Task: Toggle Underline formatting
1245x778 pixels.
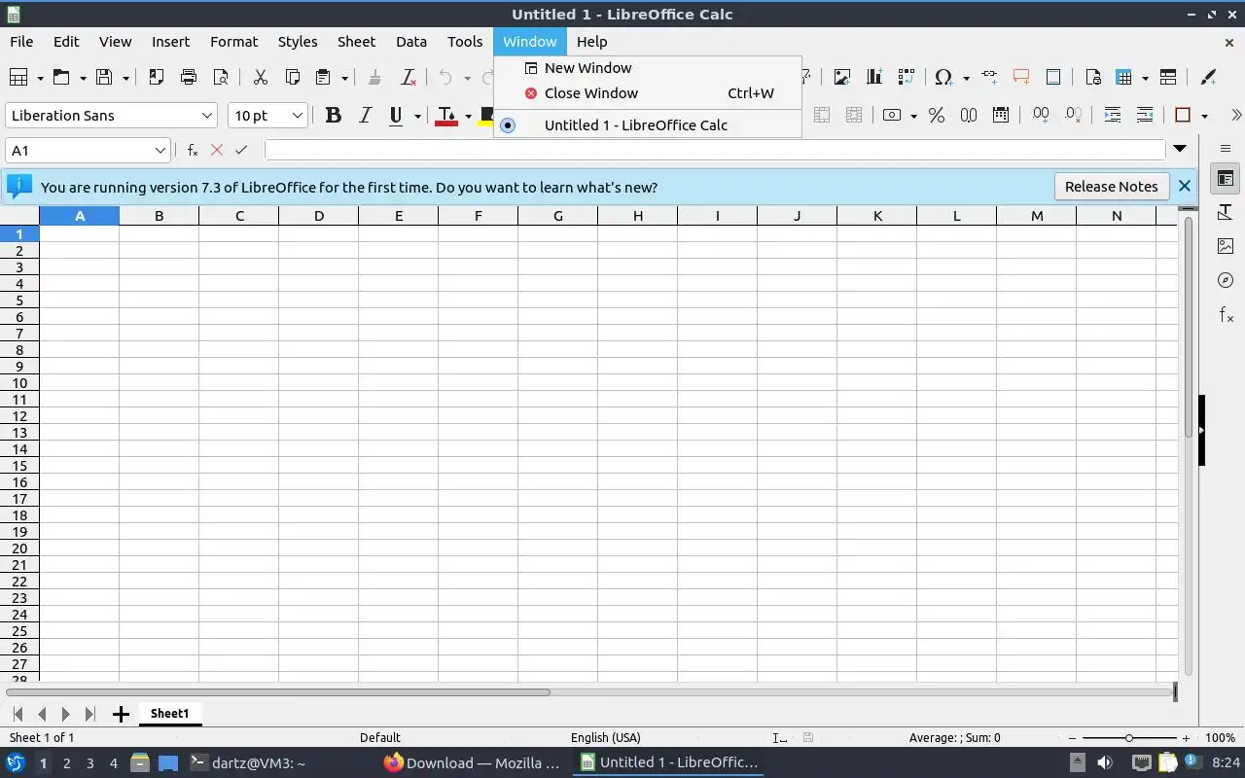Action: pyautogui.click(x=396, y=115)
